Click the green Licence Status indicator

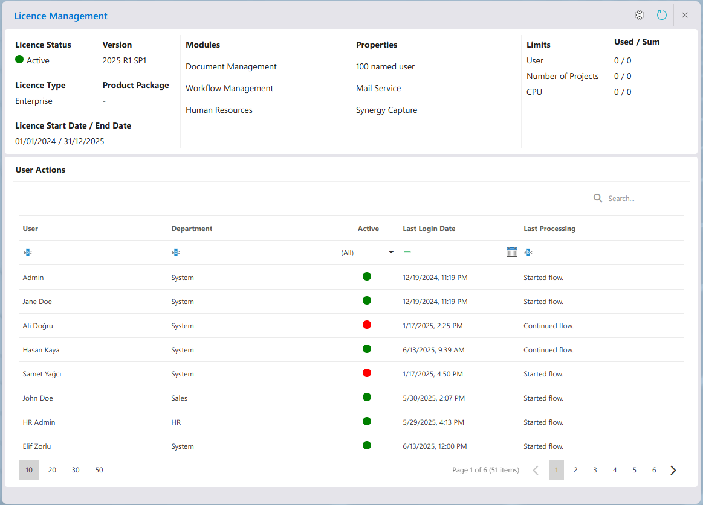(x=19, y=59)
